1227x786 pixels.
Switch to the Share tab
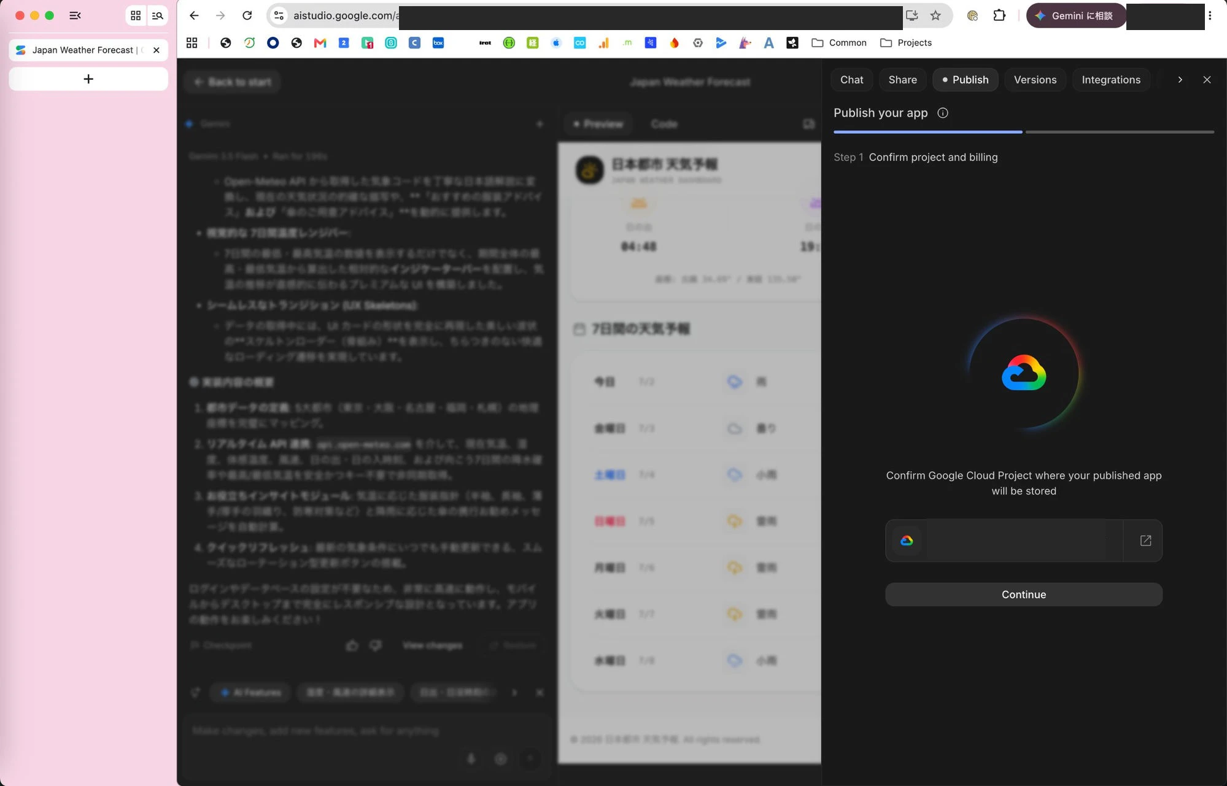902,80
